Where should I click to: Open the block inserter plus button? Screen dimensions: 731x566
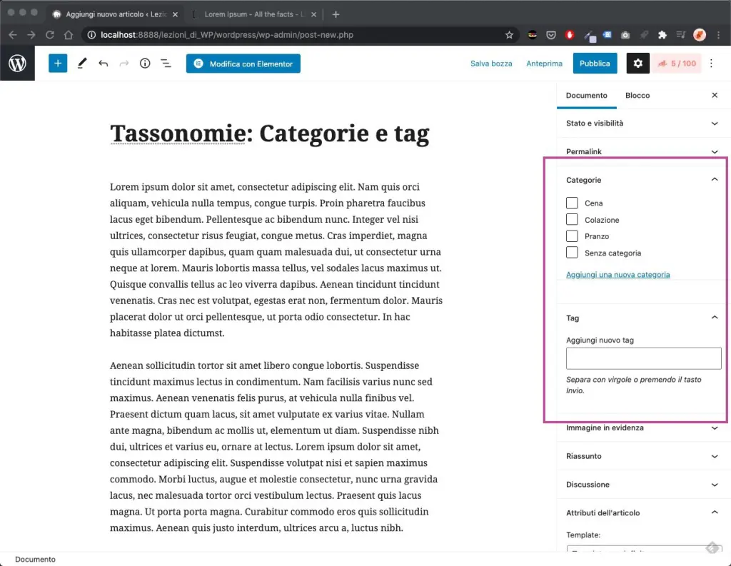tap(58, 64)
